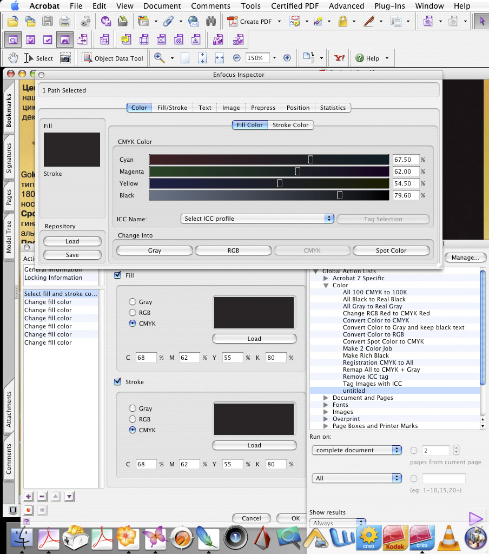This screenshot has height=554, width=489.
Task: Select the Hand tool
Action: [13, 58]
